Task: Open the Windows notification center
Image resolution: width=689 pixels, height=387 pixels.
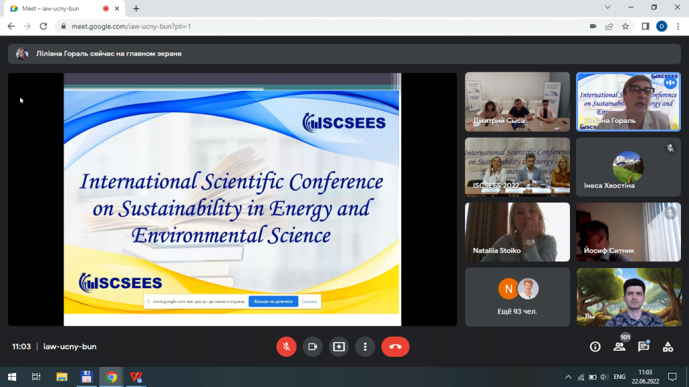Action: [x=672, y=377]
